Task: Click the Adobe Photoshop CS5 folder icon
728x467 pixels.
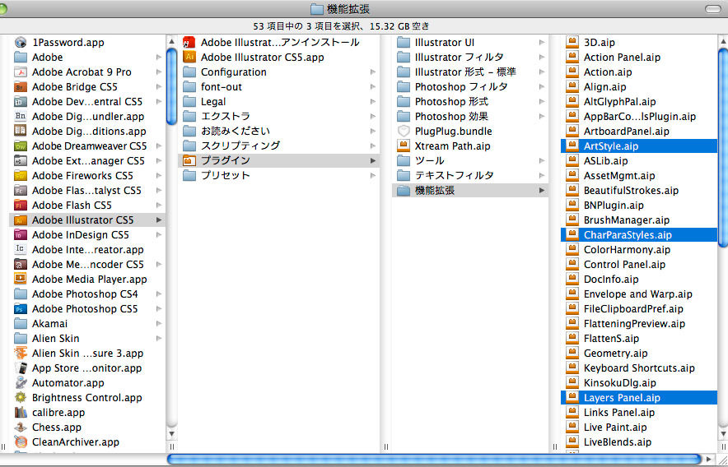Action: point(21,309)
